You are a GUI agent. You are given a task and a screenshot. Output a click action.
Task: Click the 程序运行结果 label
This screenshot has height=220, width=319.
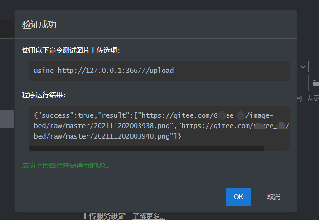coord(44,95)
